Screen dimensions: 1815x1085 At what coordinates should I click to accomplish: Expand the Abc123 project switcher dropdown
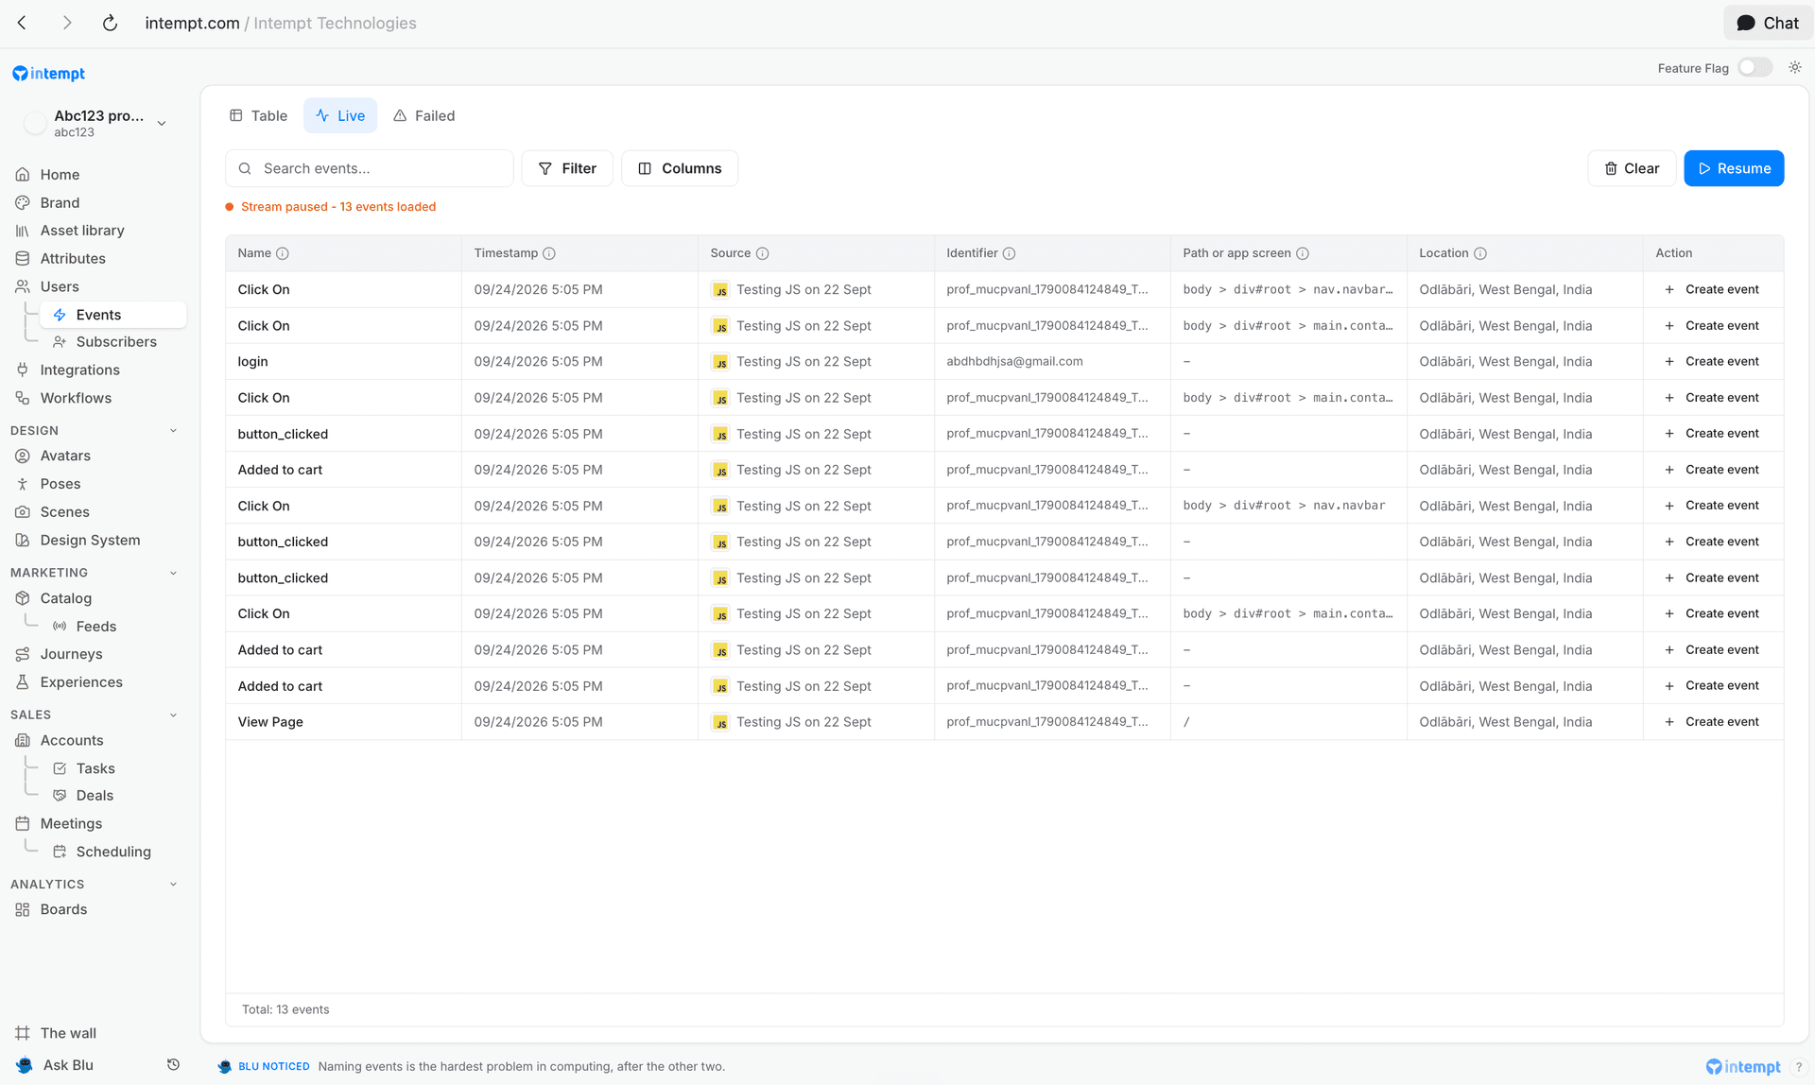162,123
